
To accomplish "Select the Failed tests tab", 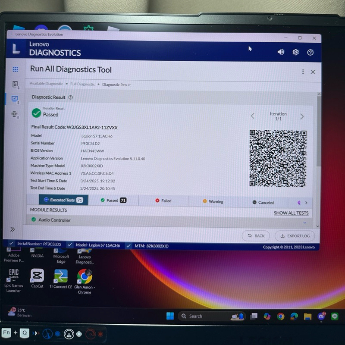I will (x=163, y=201).
